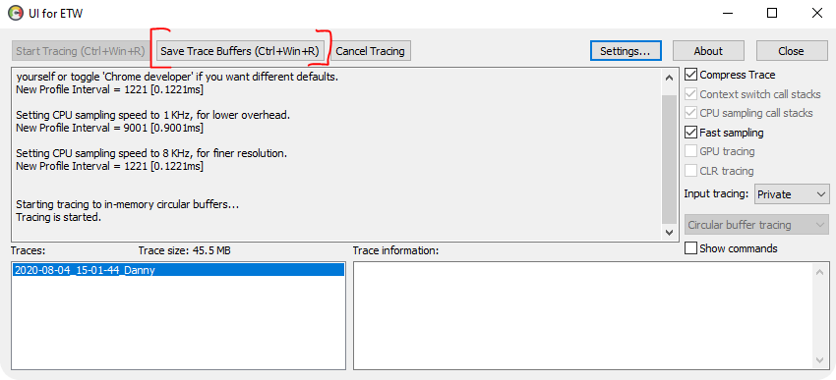
Task: Open the About dialog
Action: 708,51
